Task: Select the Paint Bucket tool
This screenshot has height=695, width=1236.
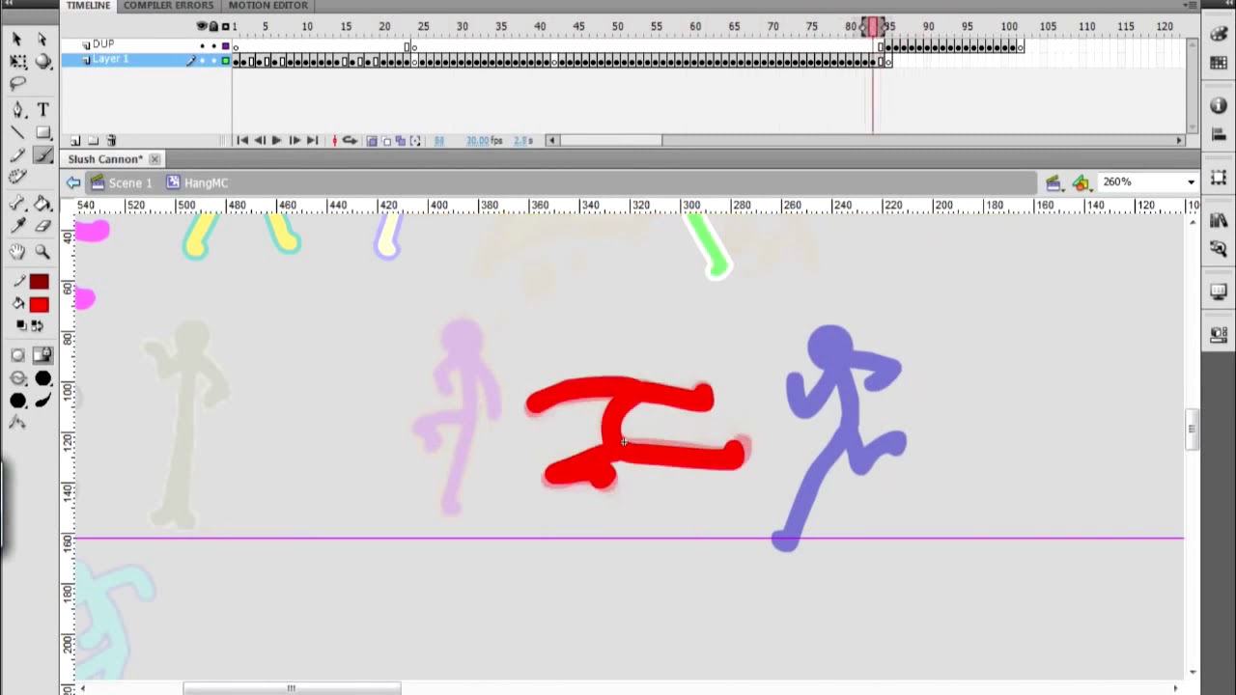Action: [42, 203]
